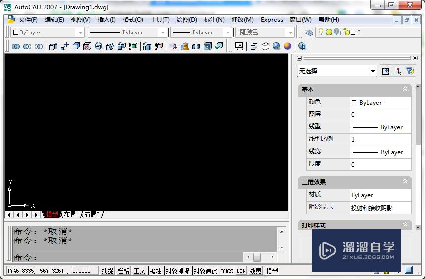This screenshot has width=425, height=279.
Task: Click the 颜色 ByLayer value in properties
Action: (x=380, y=103)
